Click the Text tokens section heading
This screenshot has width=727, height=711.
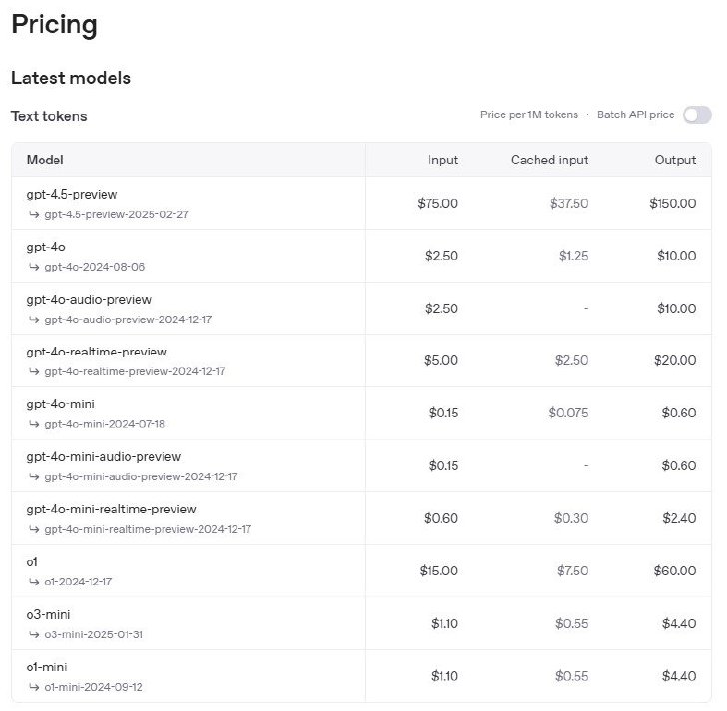point(49,116)
